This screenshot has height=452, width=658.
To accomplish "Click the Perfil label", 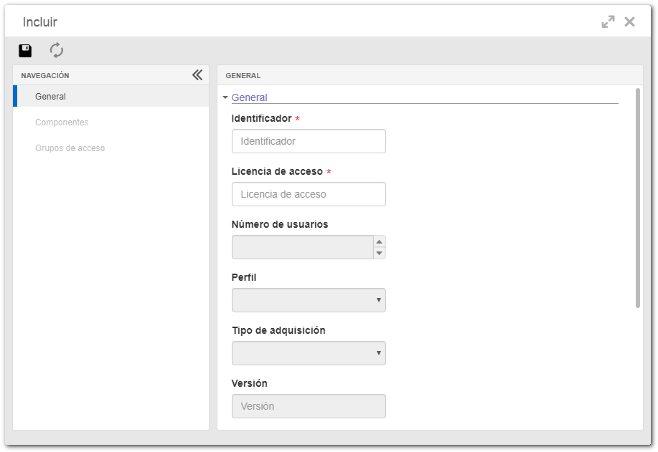I will (x=244, y=277).
